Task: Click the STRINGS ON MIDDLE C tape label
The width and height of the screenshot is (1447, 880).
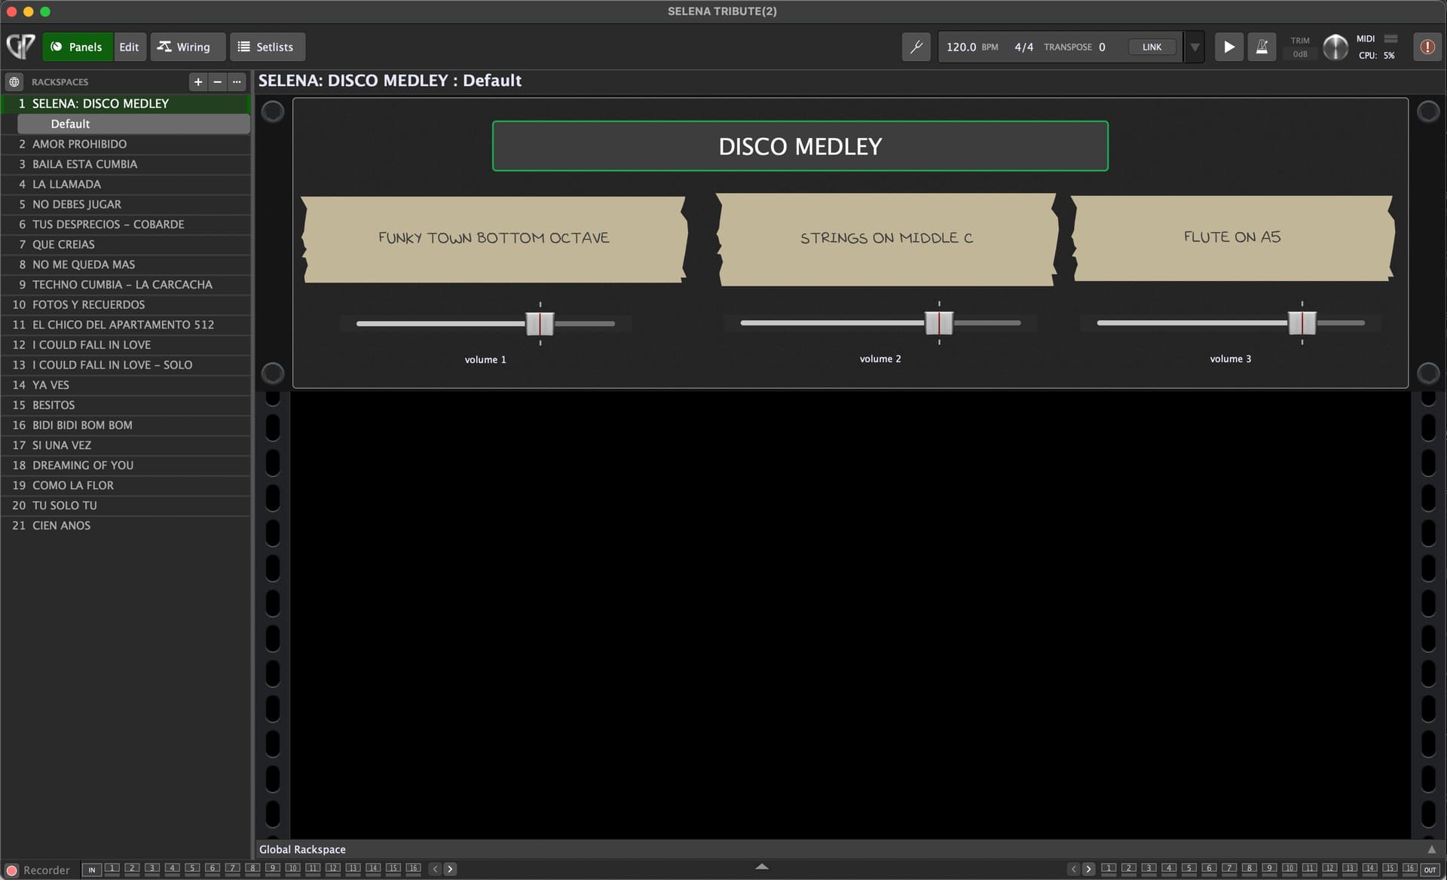Action: pyautogui.click(x=886, y=238)
